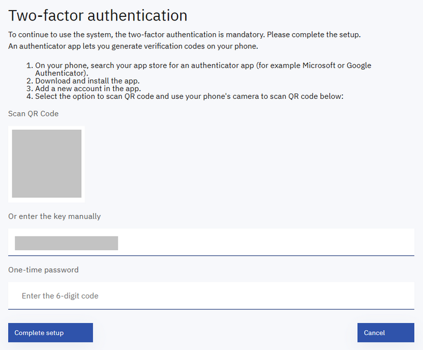Focus the one-time password 6-digit code field
Image resolution: width=423 pixels, height=350 pixels.
211,296
